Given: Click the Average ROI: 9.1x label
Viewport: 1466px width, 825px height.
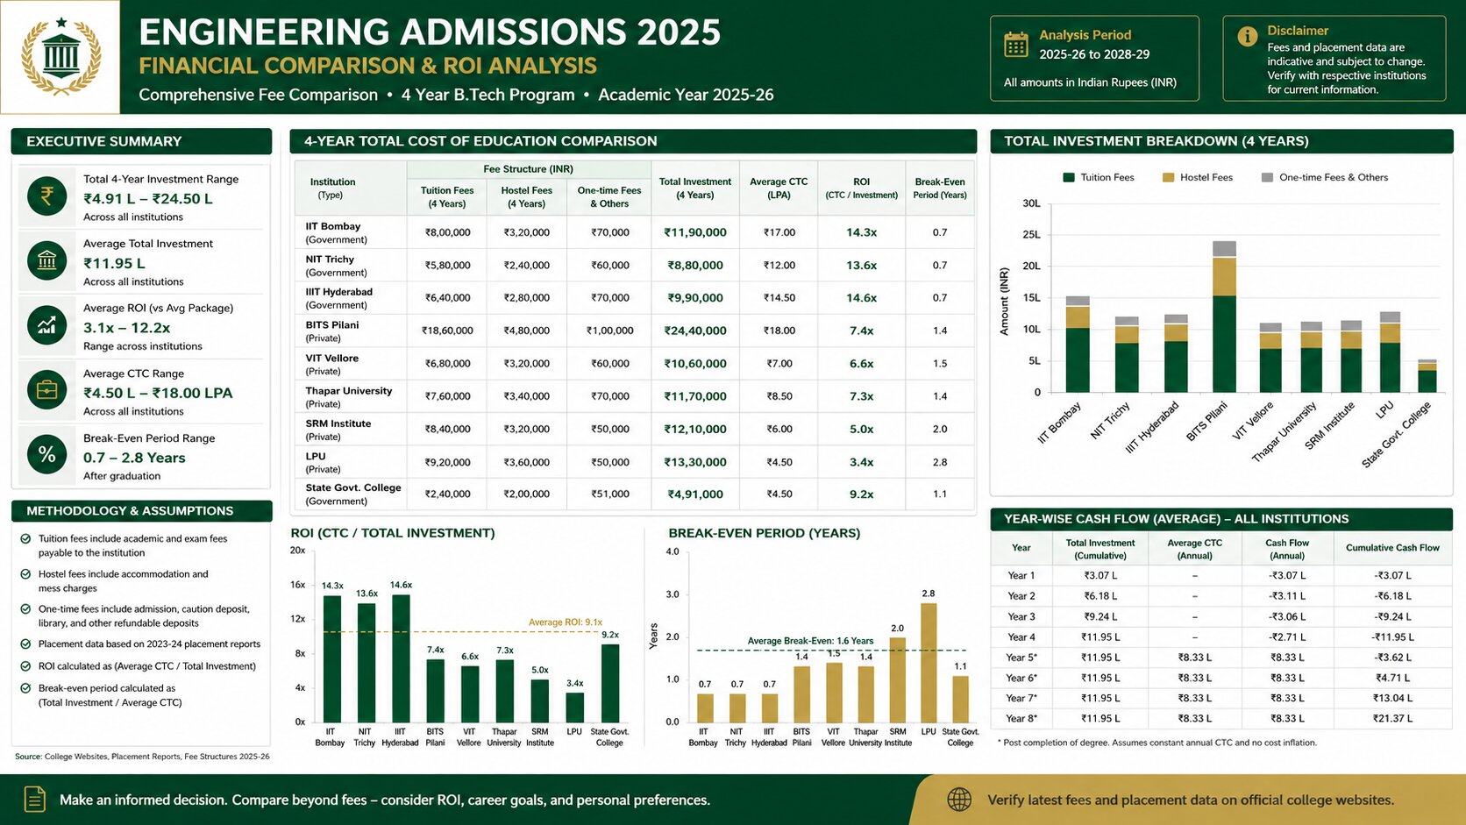Looking at the screenshot, I should point(566,622).
